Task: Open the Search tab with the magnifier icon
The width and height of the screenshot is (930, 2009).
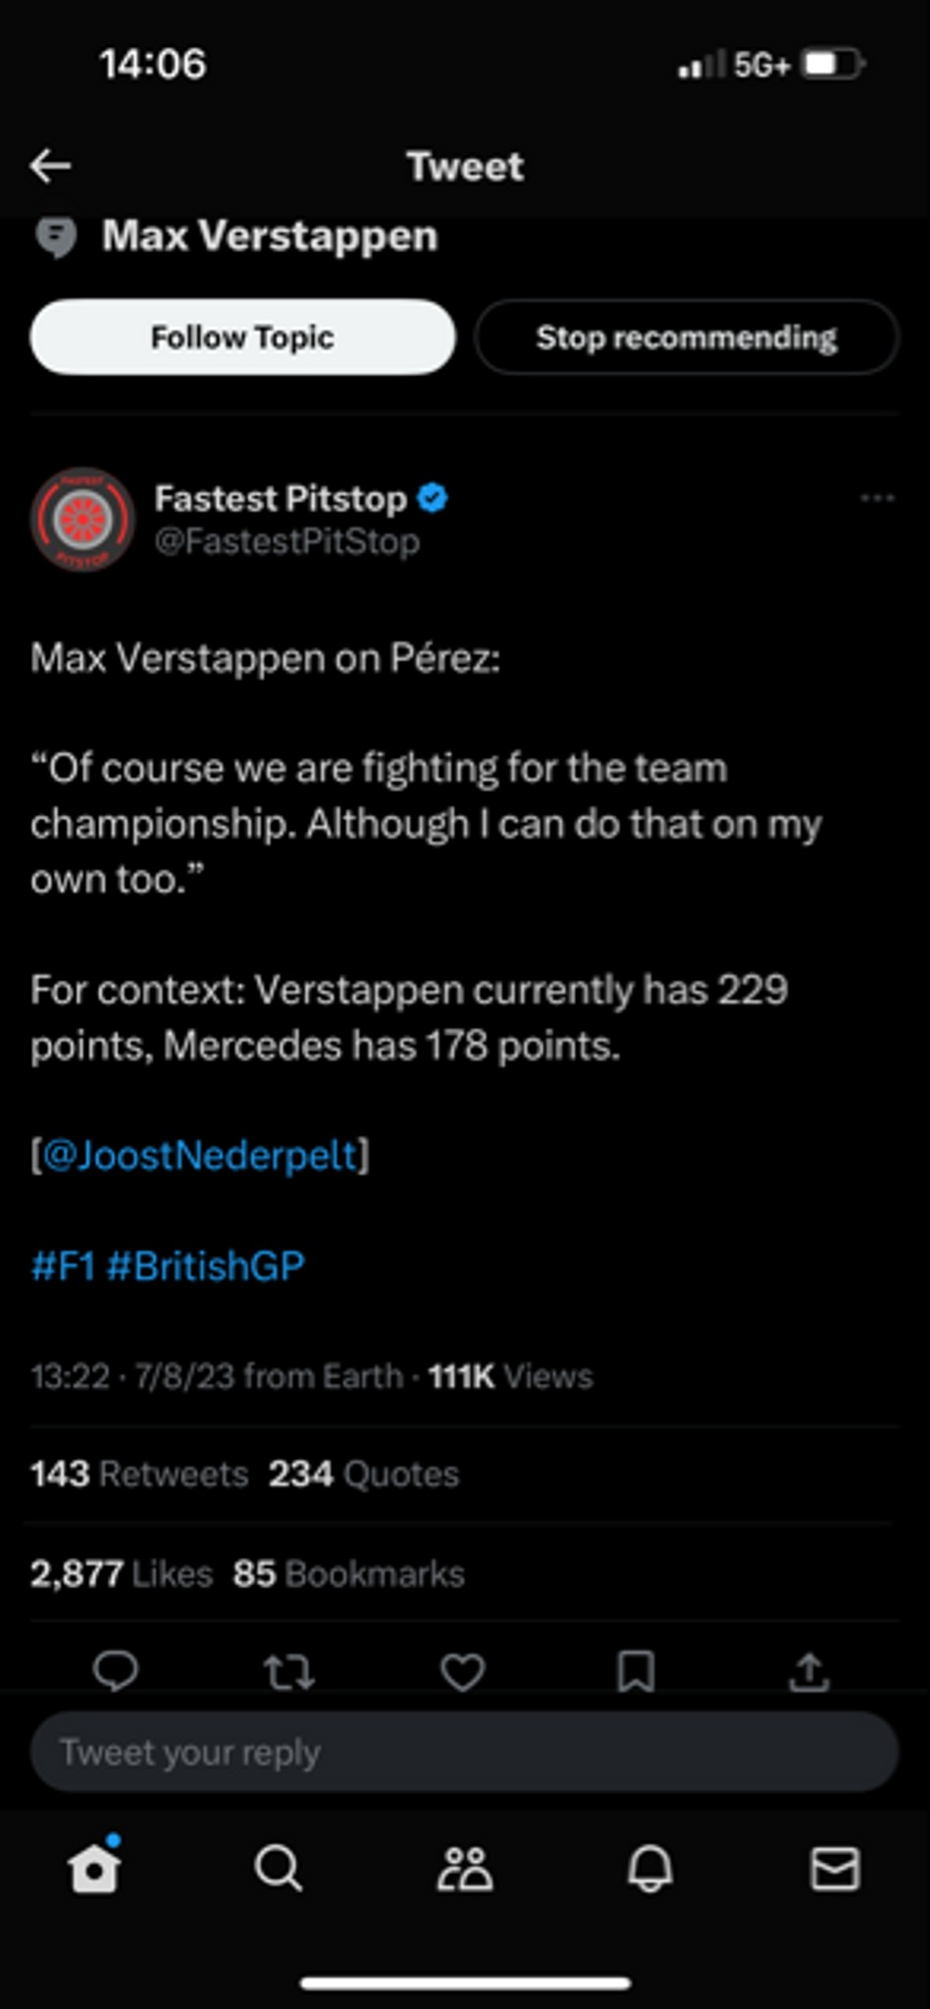Action: click(x=279, y=1868)
